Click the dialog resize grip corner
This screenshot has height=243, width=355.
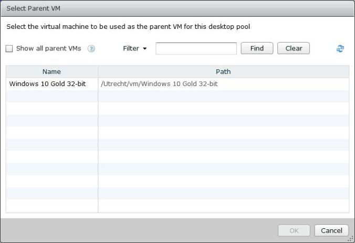(351, 239)
